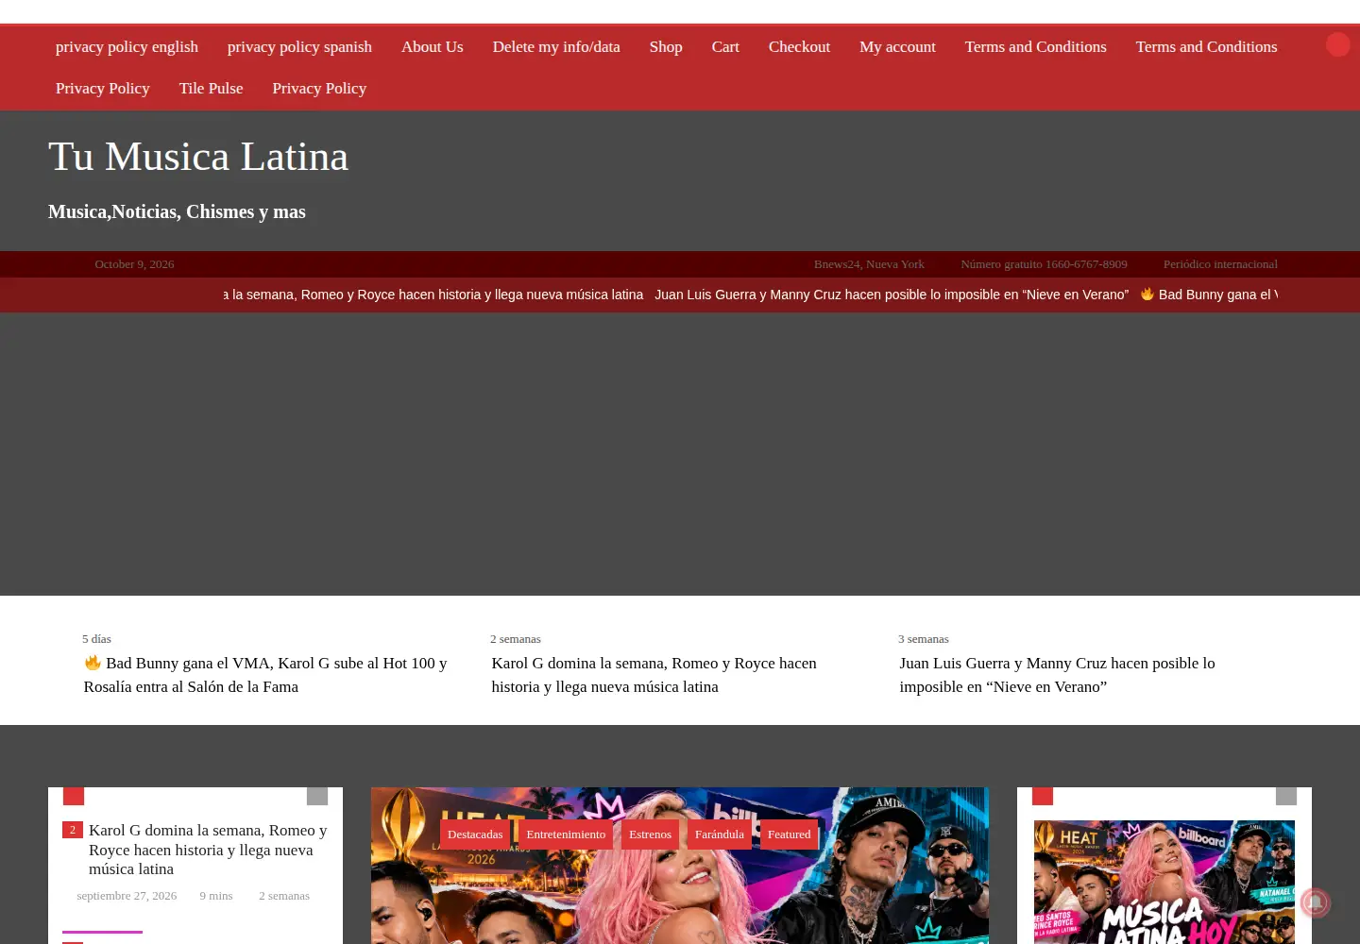Viewport: 1360px width, 944px height.
Task: Click the 5 días label above Bad Bunny headline
Action: tap(96, 639)
